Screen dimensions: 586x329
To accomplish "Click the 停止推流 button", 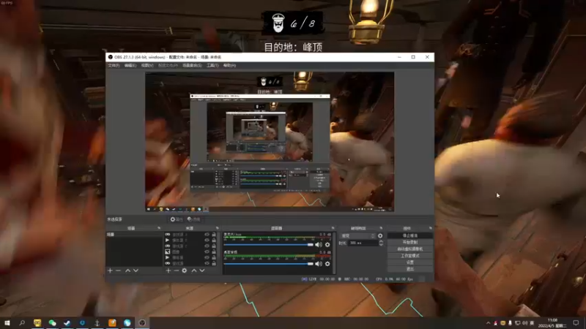I will click(410, 235).
